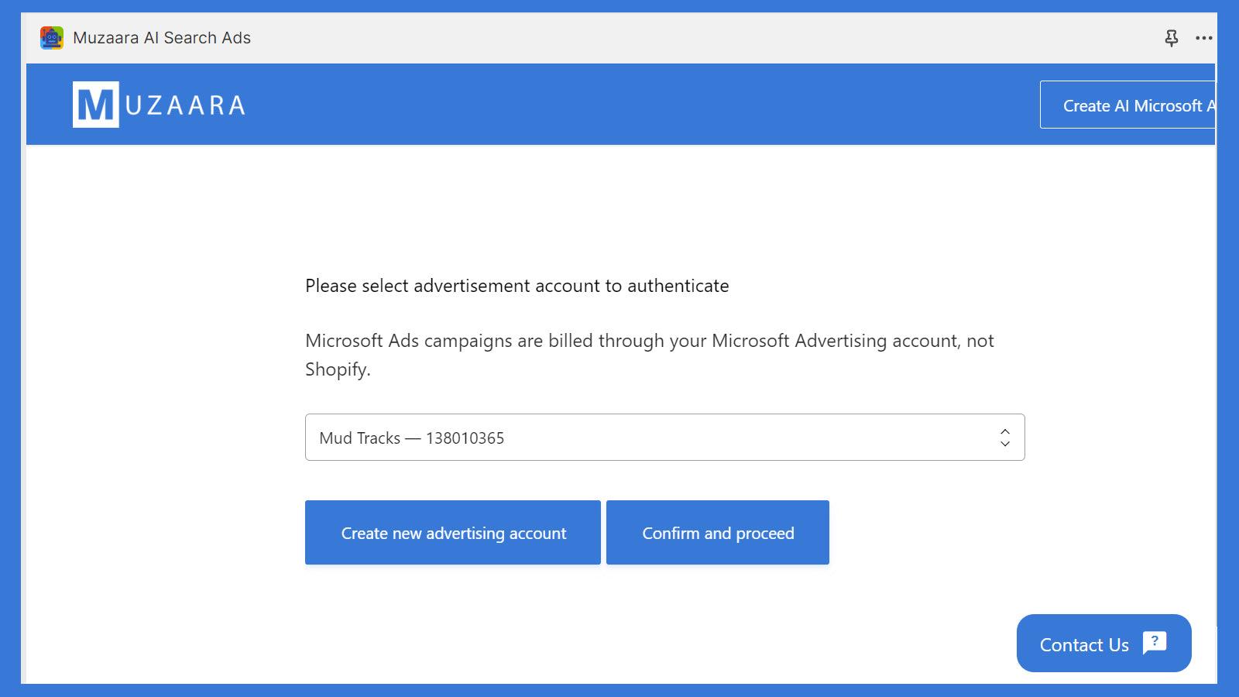Select the pushpin icon in the top bar

pos(1172,37)
